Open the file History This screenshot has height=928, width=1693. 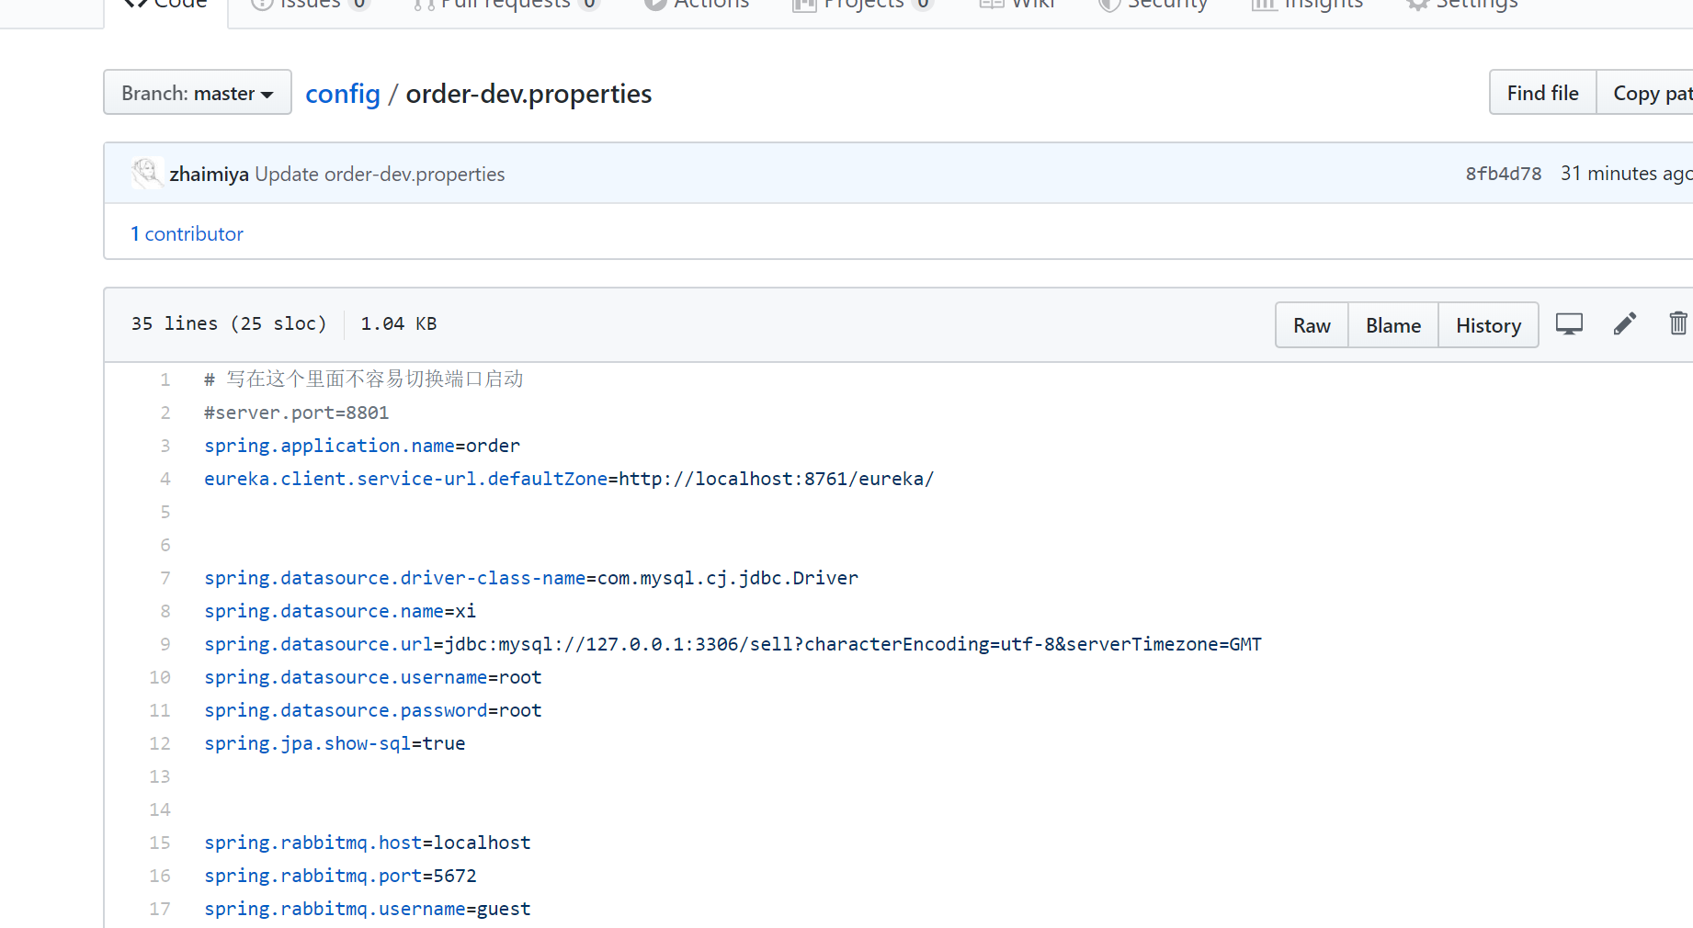tap(1488, 325)
